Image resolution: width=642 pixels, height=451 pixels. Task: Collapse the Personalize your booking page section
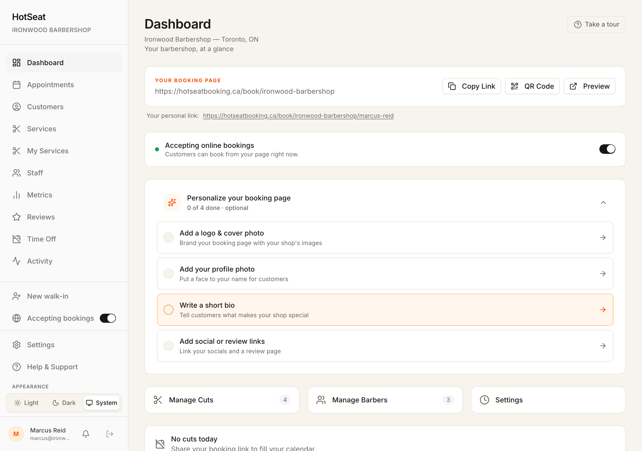pos(603,203)
